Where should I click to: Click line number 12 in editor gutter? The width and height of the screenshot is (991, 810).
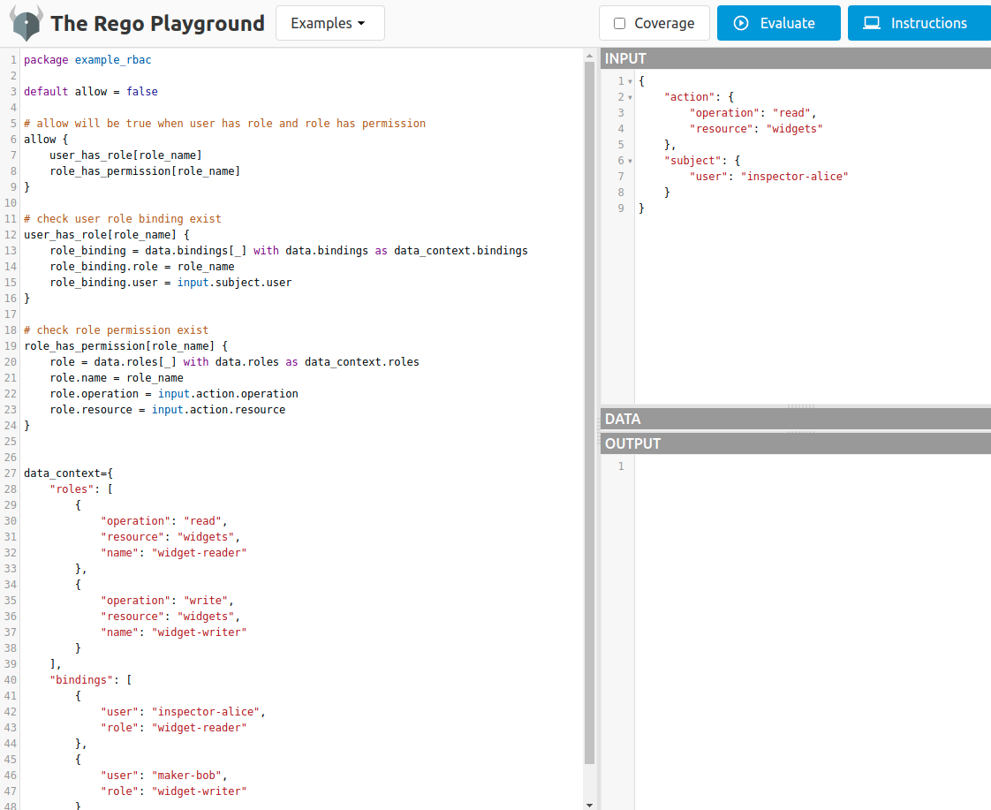click(10, 235)
